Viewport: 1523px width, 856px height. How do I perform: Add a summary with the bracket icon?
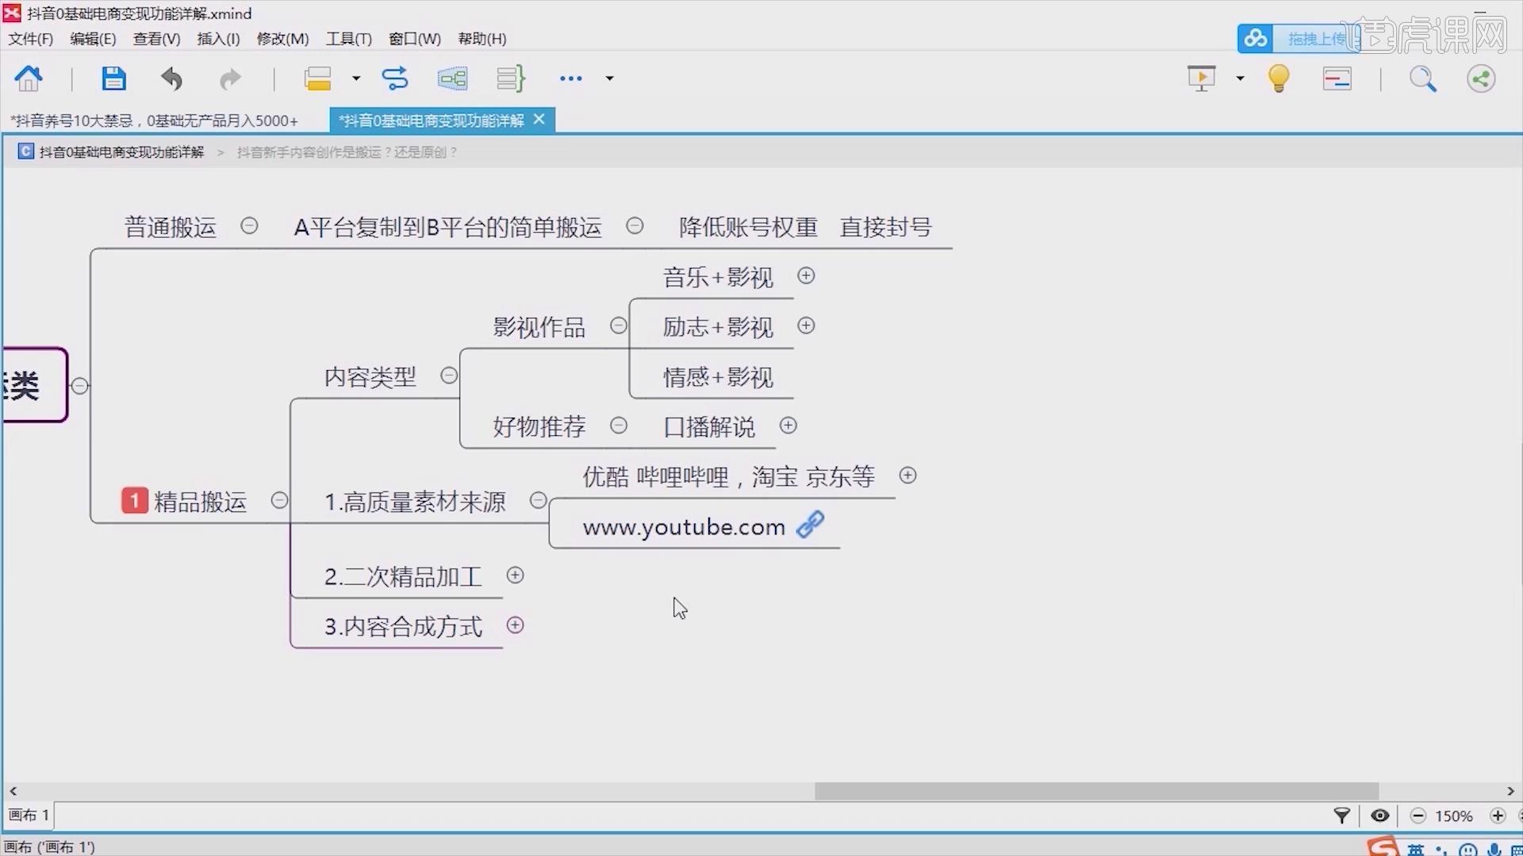tap(511, 78)
